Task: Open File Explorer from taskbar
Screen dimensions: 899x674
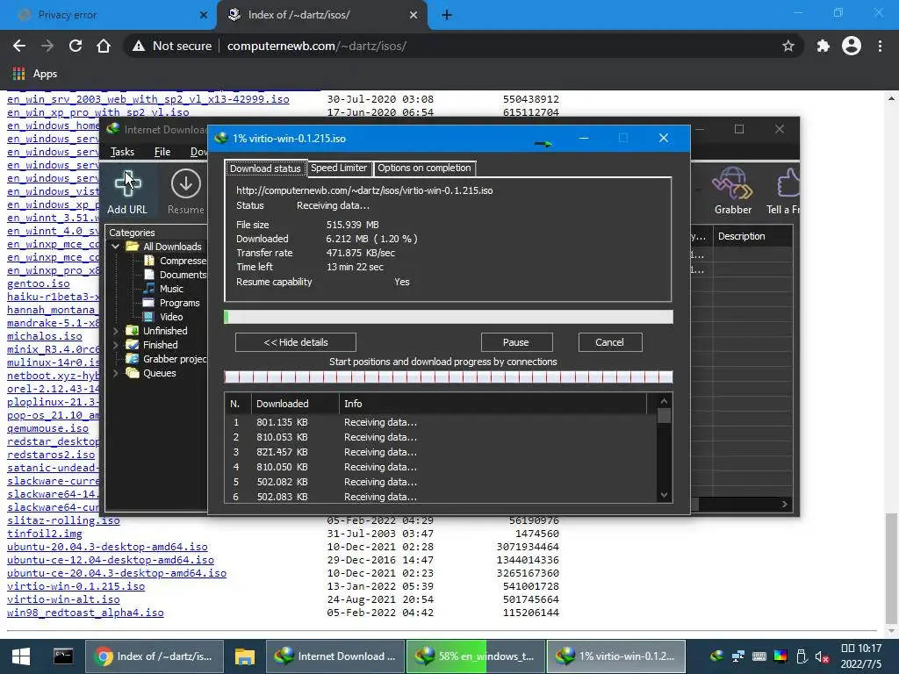Action: click(245, 656)
